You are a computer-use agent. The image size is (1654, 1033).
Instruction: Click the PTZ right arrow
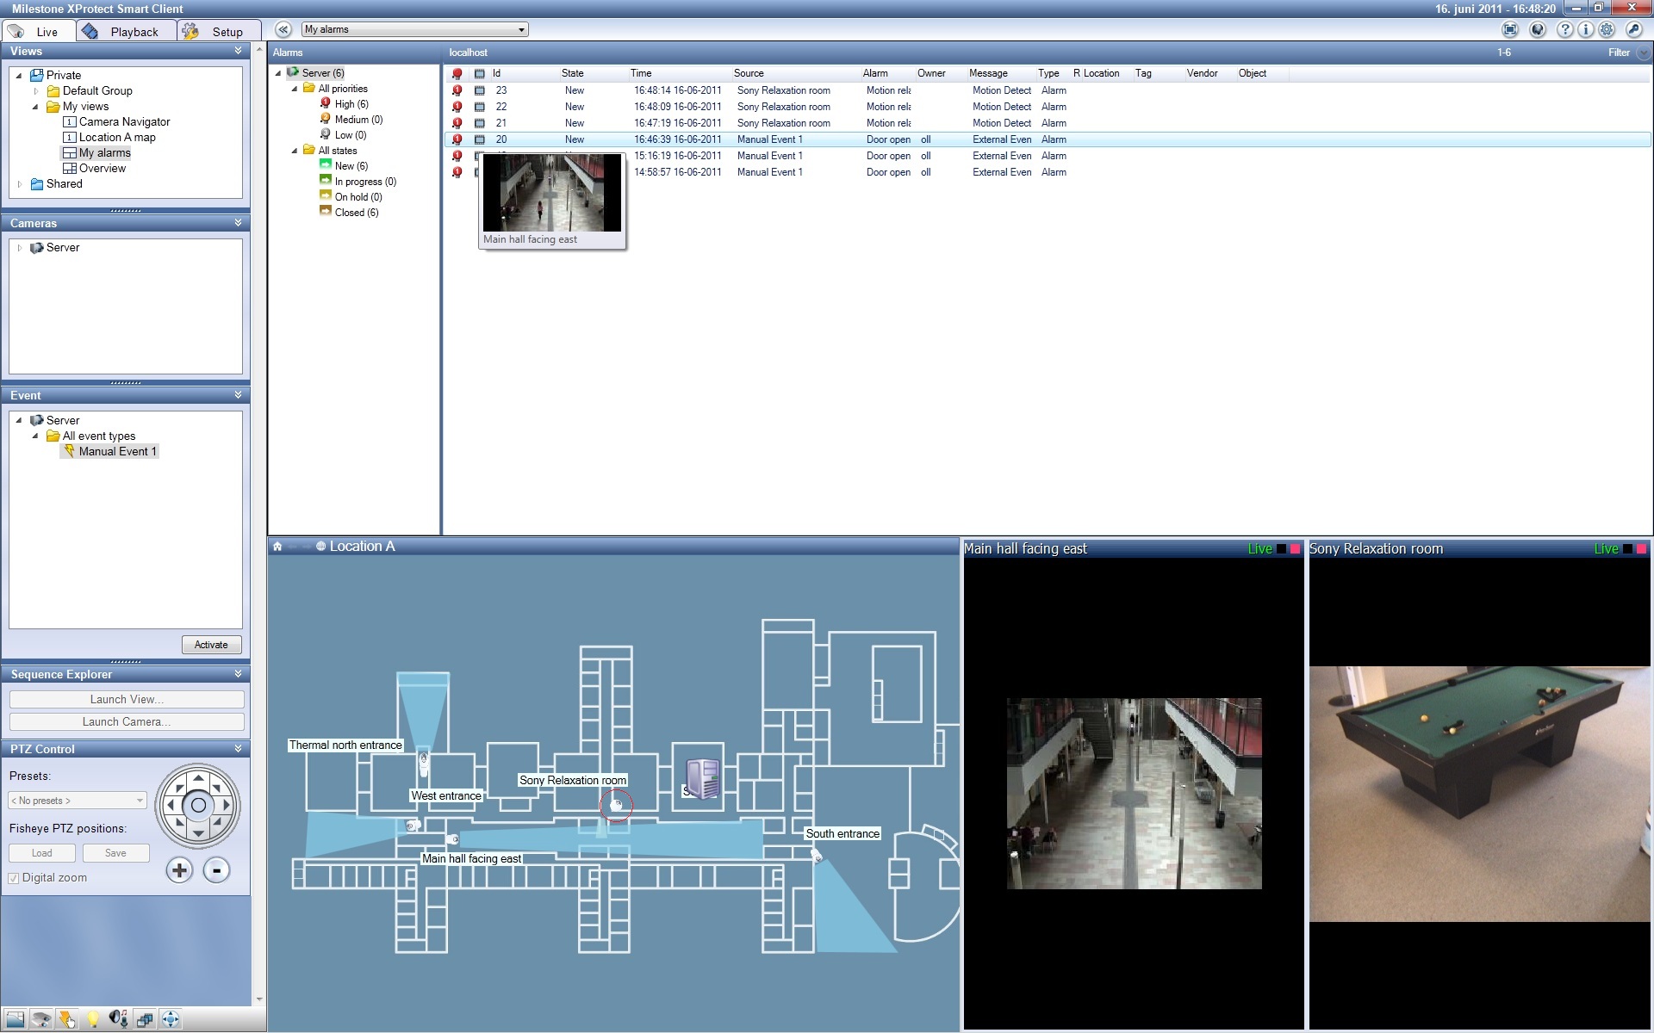coord(227,806)
